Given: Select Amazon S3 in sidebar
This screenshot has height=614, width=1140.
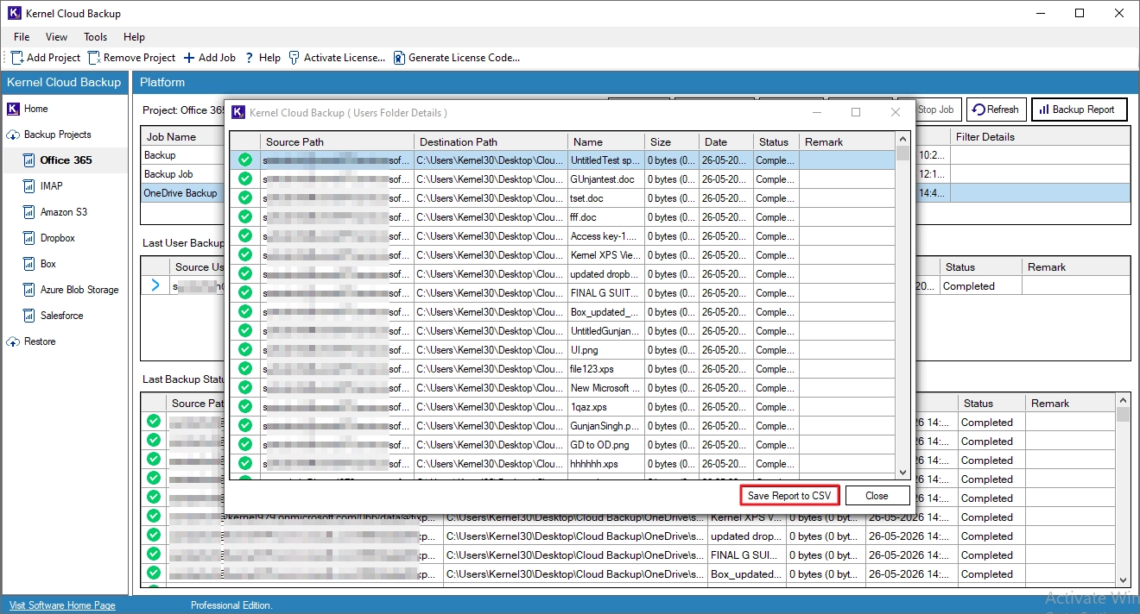Looking at the screenshot, I should point(63,212).
